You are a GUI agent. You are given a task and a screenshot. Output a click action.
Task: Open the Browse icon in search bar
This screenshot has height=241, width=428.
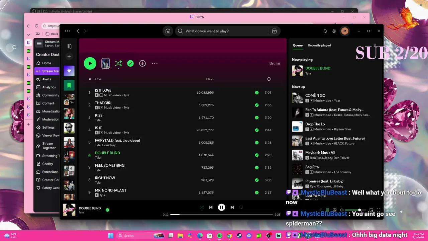(x=274, y=31)
